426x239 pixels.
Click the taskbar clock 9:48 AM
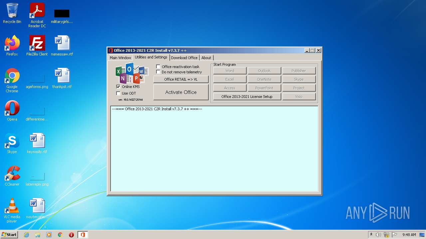(409, 235)
